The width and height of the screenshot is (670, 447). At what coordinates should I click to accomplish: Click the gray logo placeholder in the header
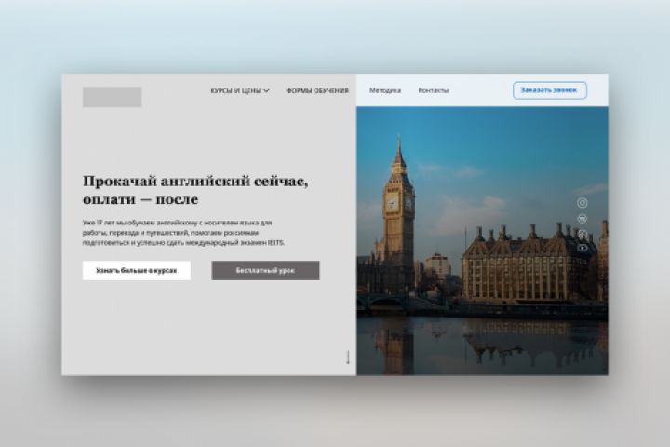pos(112,97)
